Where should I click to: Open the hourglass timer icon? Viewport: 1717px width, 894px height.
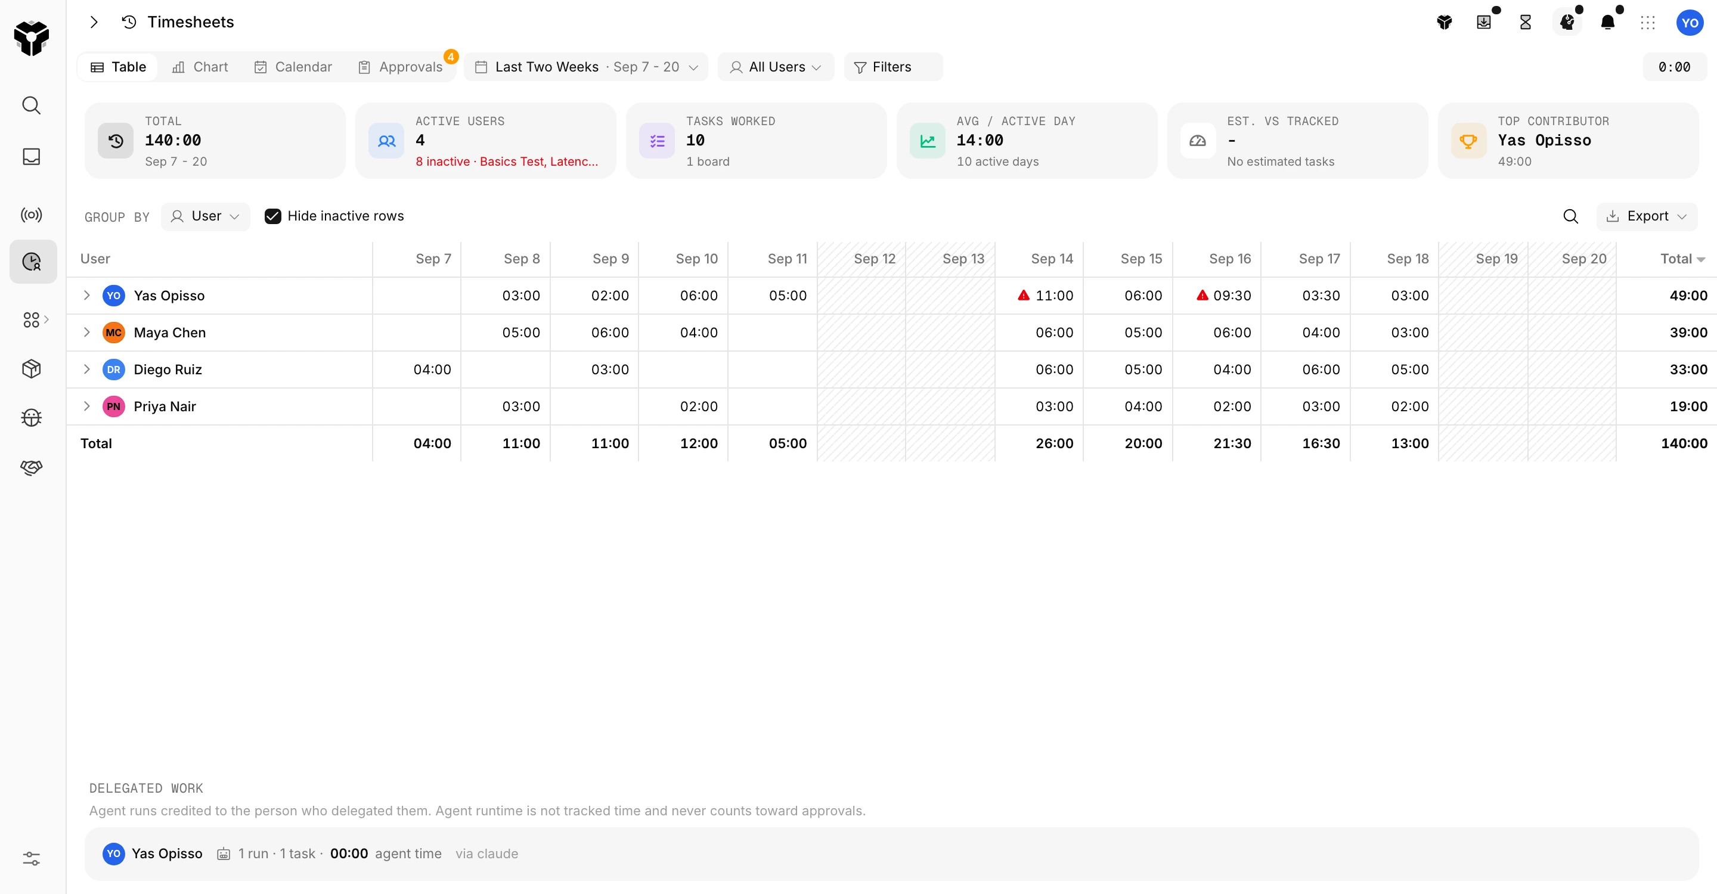point(1525,23)
